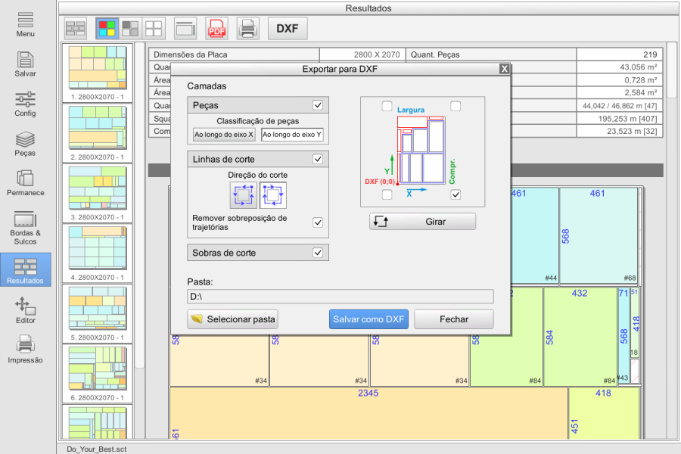The width and height of the screenshot is (681, 454).
Task: Click the Do_Your_Best.sct status bar text
Action: pos(96,449)
